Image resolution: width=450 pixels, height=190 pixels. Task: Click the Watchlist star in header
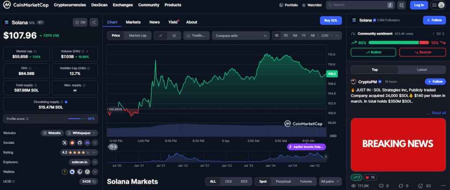(304, 5)
